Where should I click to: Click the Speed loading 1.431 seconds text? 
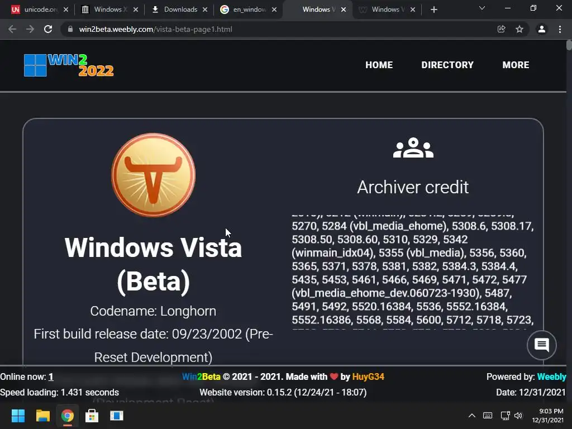click(59, 393)
